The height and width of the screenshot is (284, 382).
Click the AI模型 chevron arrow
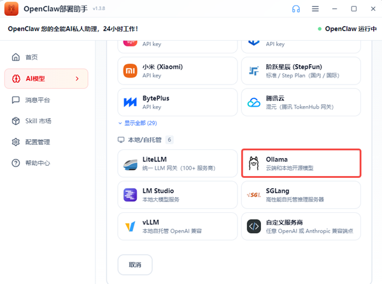tap(77, 79)
